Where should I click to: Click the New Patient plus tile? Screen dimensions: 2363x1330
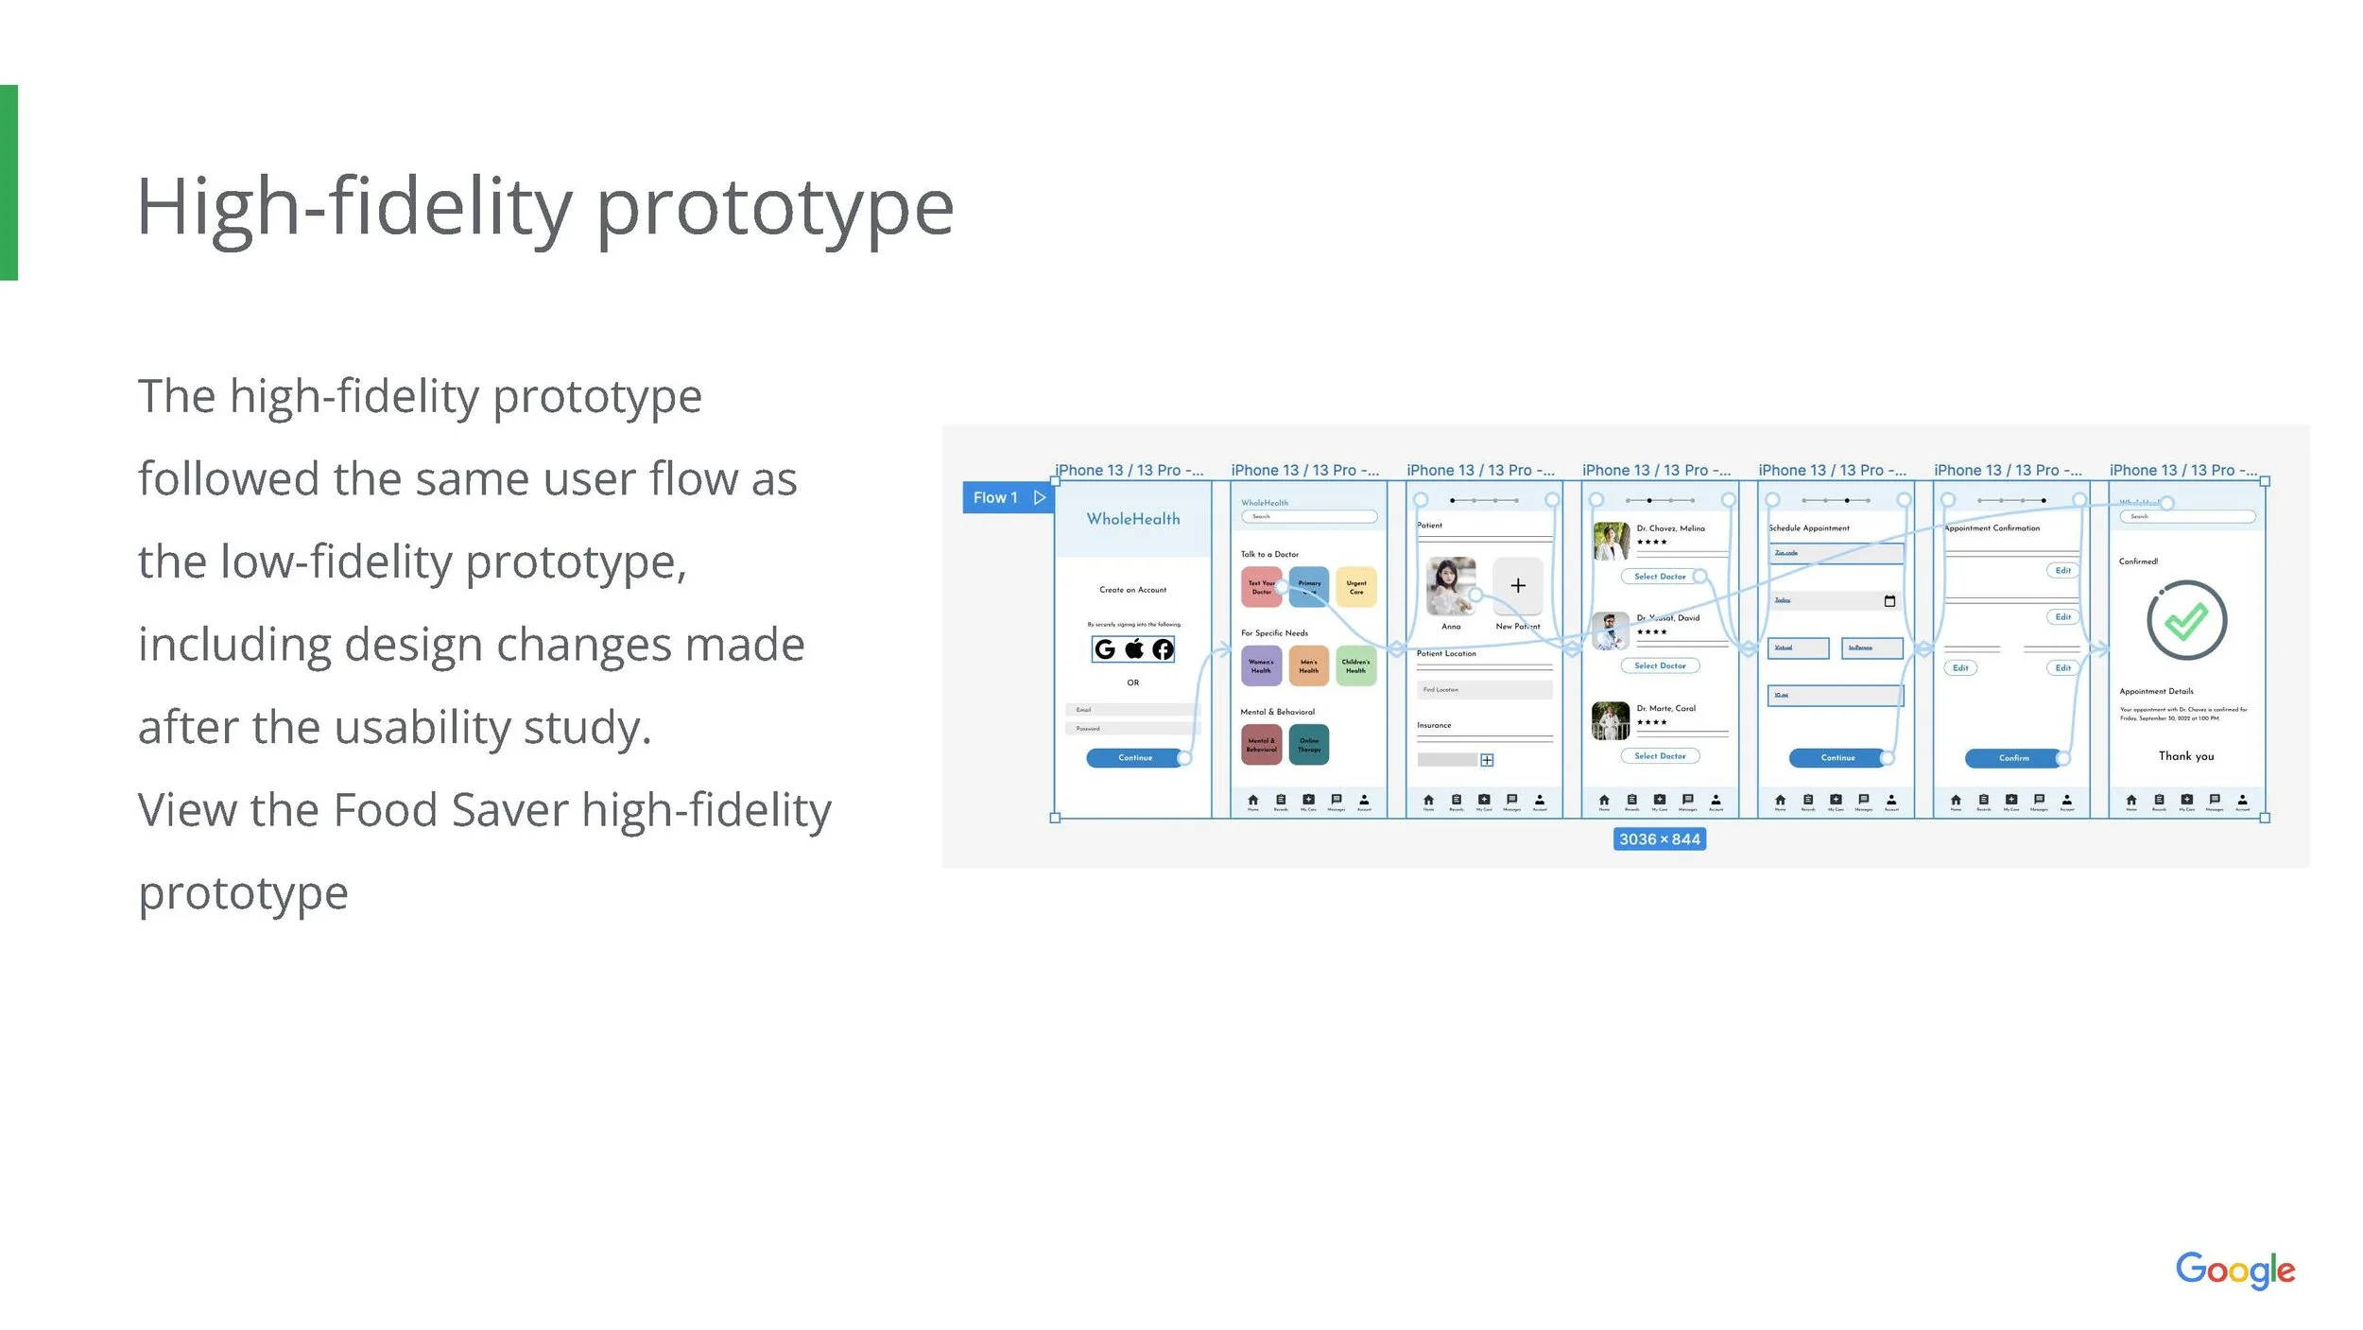1518,586
